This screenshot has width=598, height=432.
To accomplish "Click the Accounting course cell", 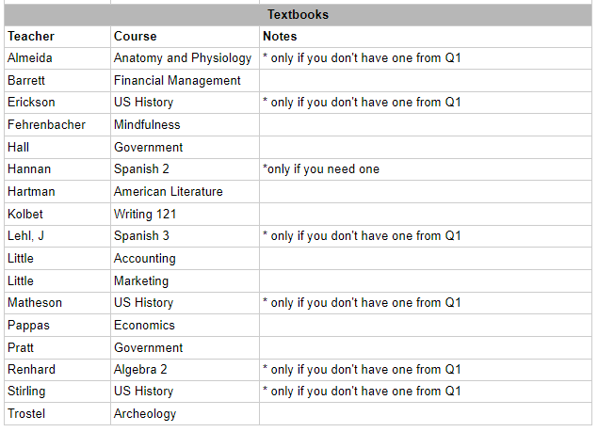I will coord(185,259).
